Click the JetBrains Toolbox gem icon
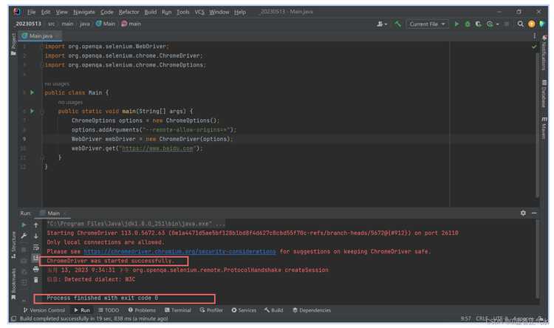Viewport: 554px width, 328px height. [x=542, y=24]
